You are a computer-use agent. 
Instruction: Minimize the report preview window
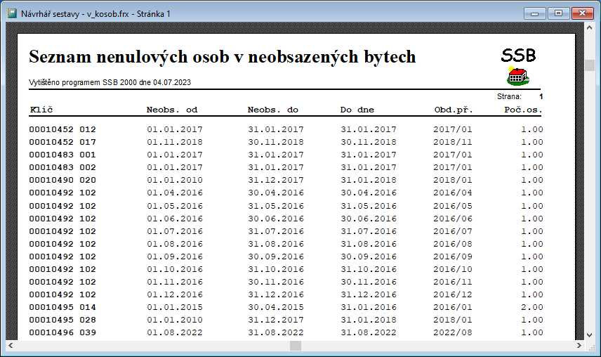click(x=539, y=13)
